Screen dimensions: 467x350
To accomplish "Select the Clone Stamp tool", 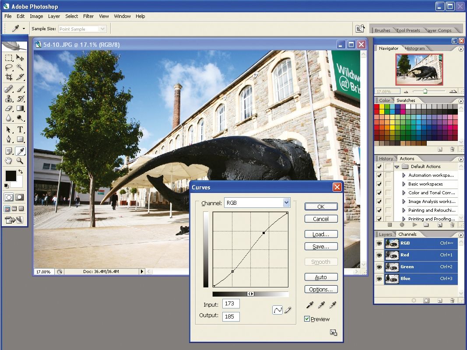I will coord(9,98).
